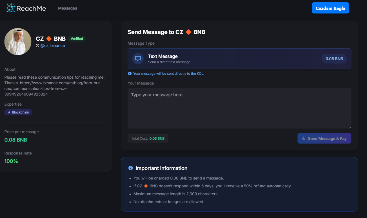Click the star icon in Blockchain tag
Image resolution: width=367 pixels, height=218 pixels.
click(x=9, y=112)
